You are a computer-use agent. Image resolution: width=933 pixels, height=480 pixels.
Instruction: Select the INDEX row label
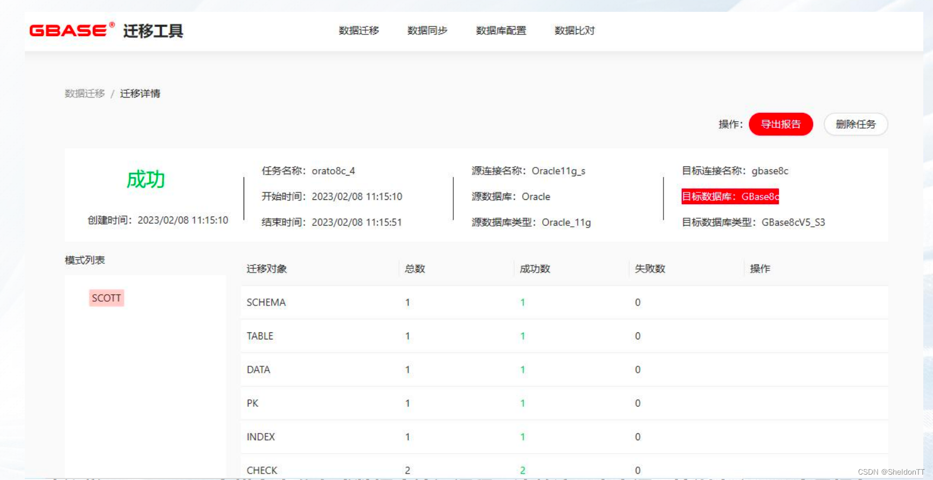(x=261, y=437)
